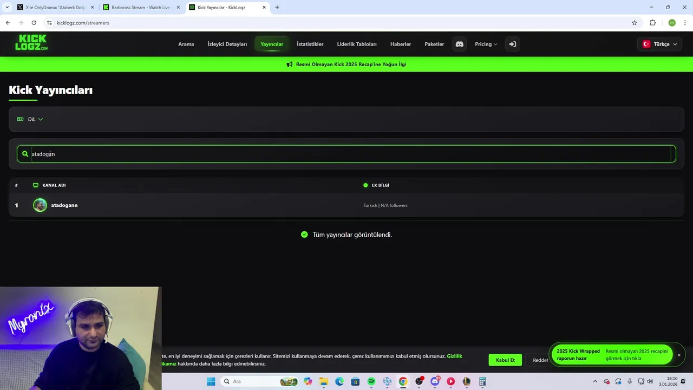Click the Chrome address bar
This screenshot has height=390, width=693.
tap(341, 23)
